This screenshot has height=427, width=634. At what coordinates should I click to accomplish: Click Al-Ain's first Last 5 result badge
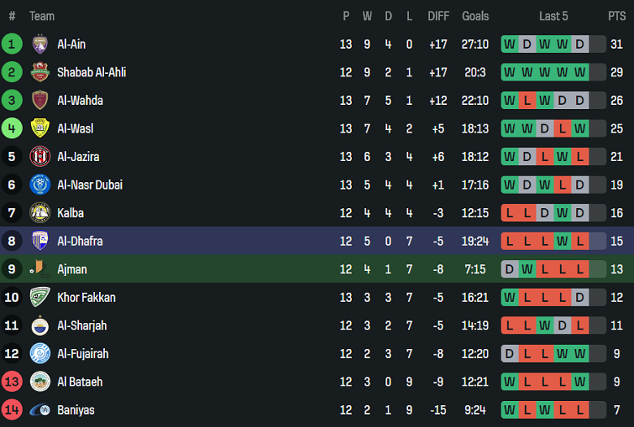coord(510,44)
